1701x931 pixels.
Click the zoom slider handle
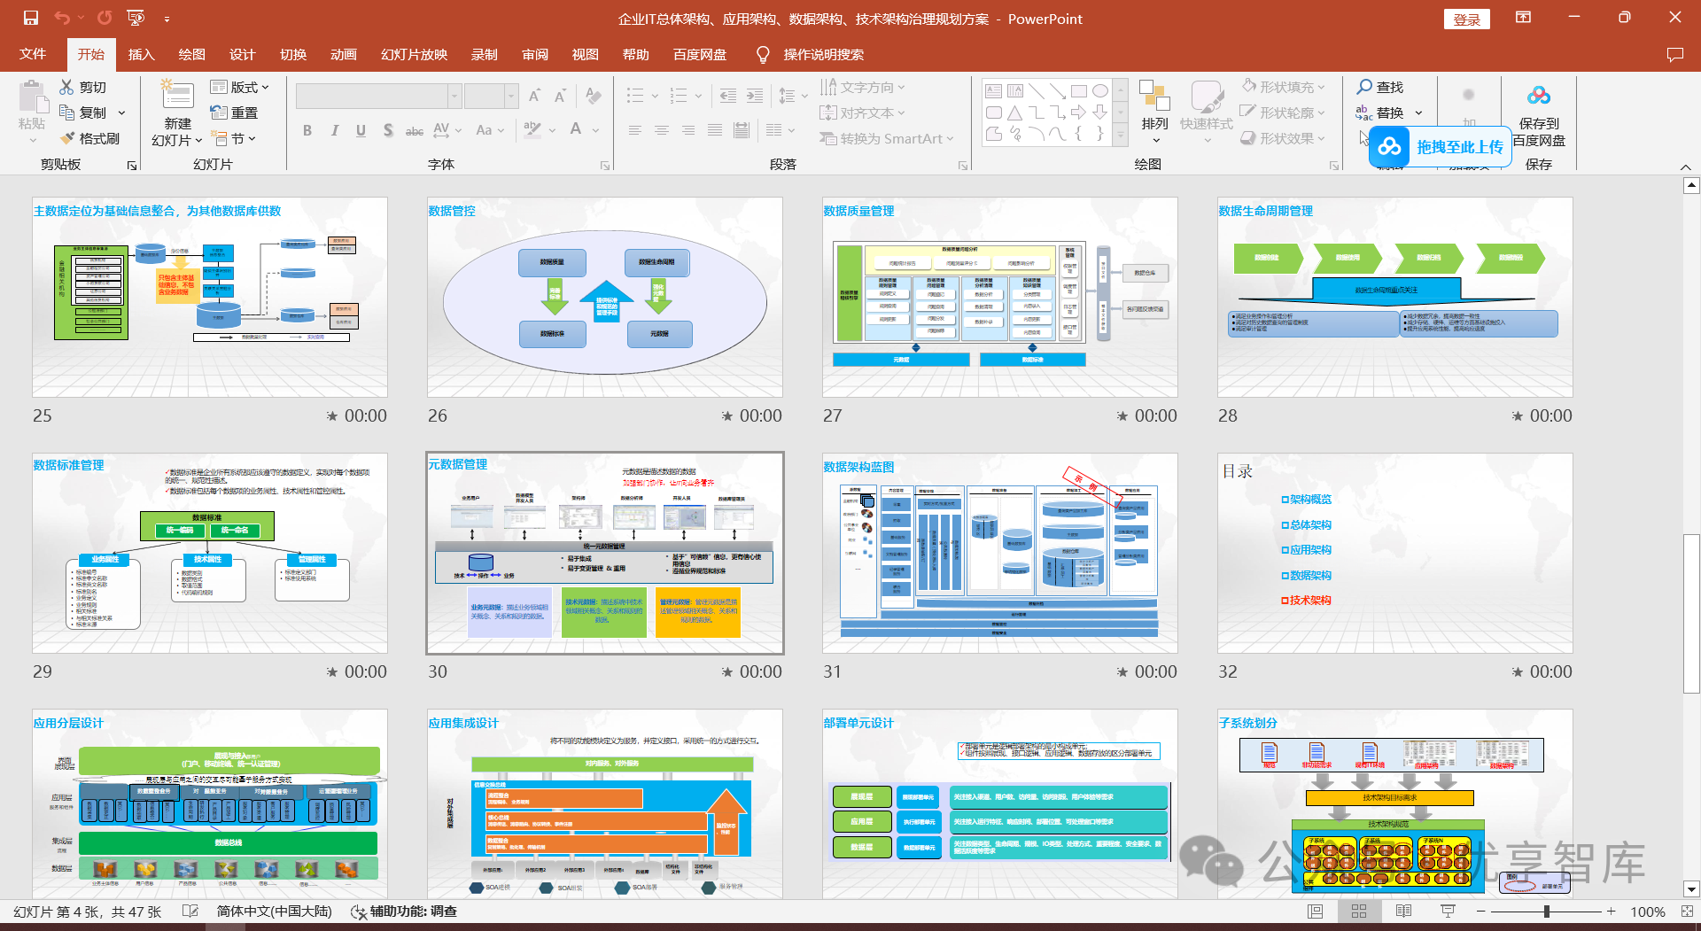[1546, 911]
